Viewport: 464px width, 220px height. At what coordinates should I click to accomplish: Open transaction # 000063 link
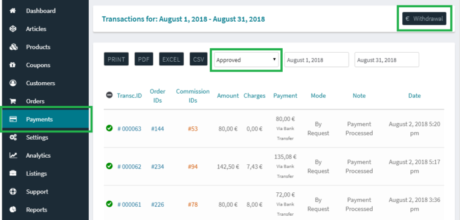click(129, 129)
